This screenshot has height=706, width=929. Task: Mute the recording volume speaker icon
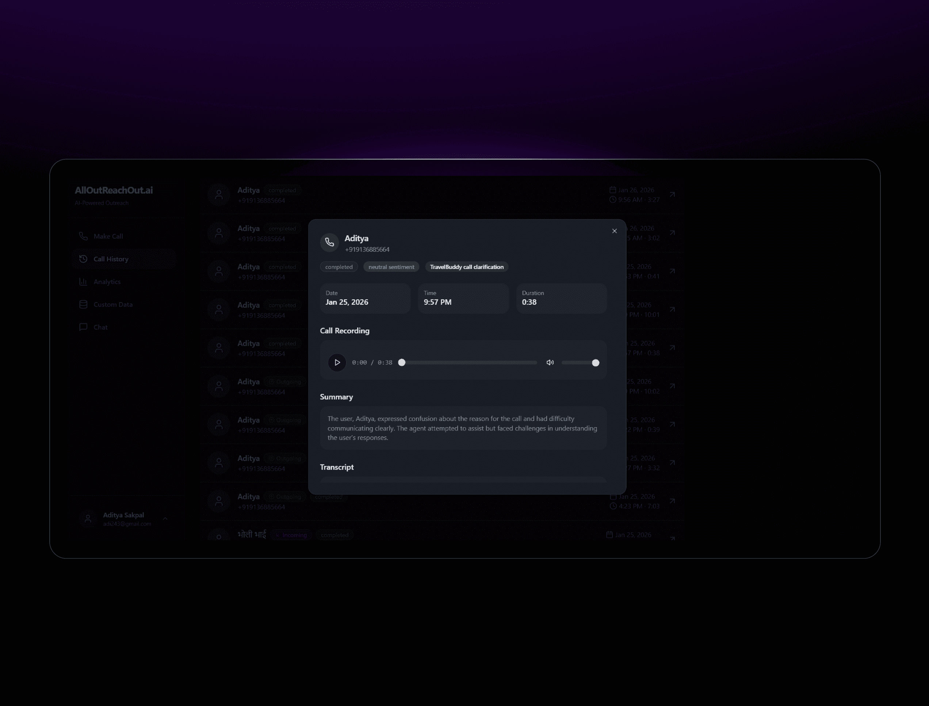point(550,362)
